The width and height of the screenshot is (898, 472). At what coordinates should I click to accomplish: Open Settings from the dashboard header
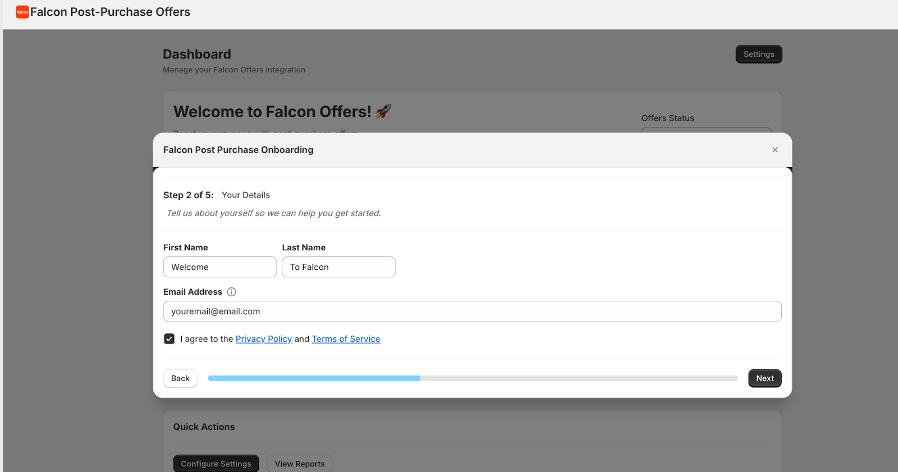coord(758,54)
